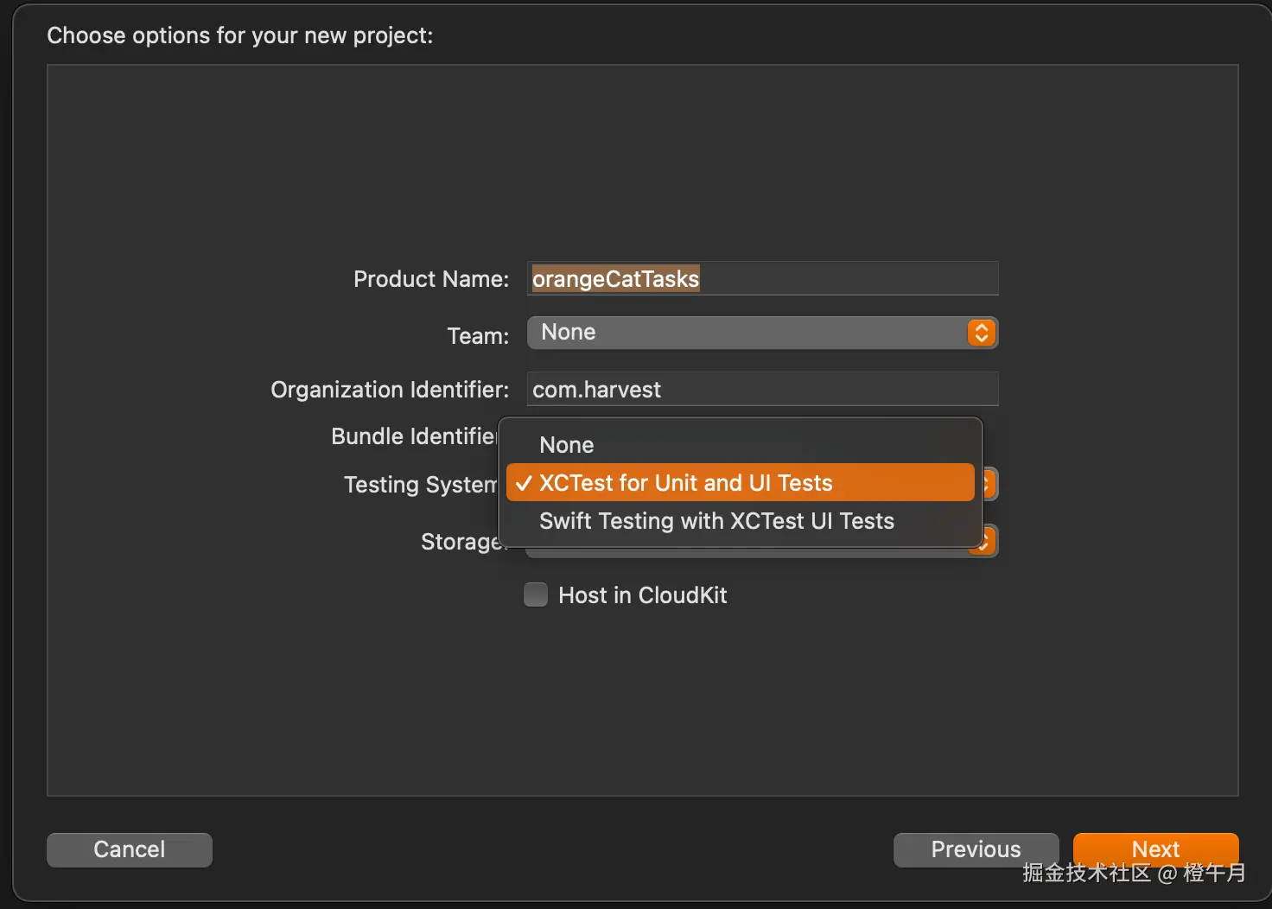1272x909 pixels.
Task: Click the orange chevron icon on Team selector
Action: [981, 333]
